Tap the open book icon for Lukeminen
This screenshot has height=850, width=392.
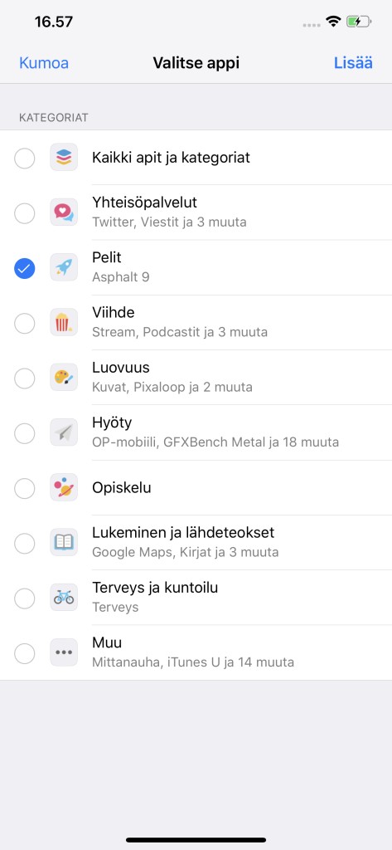(x=64, y=543)
